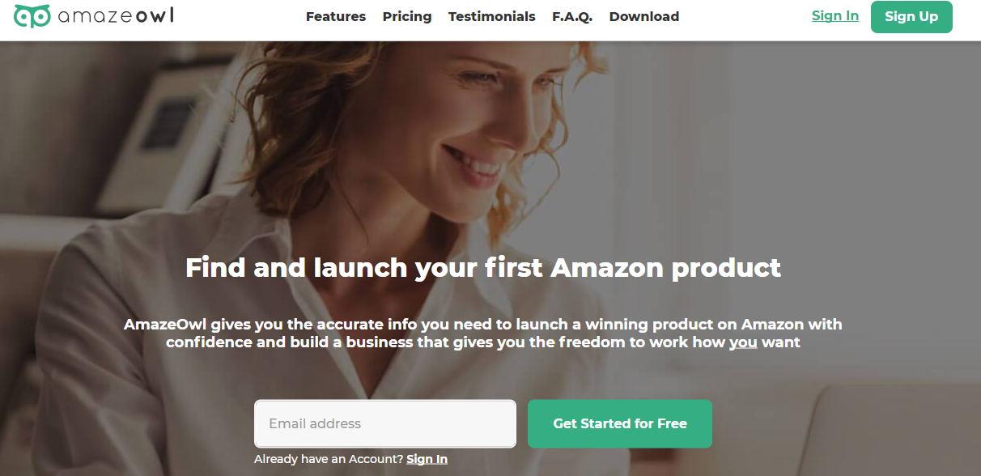This screenshot has height=476, width=981.
Task: Click the 'Find and launch your first Amazon product' headline
Action: pyautogui.click(x=483, y=267)
